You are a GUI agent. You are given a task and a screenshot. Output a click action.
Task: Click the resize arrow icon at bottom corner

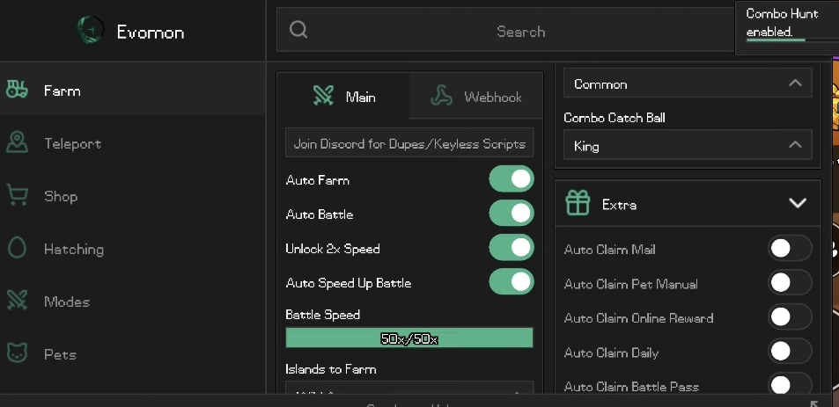pyautogui.click(x=814, y=403)
